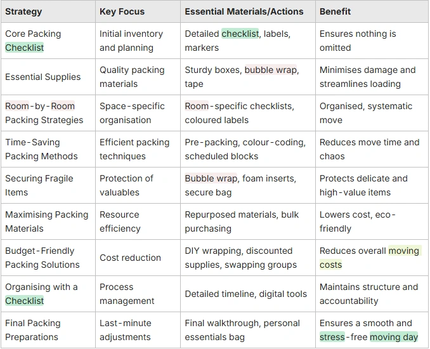This screenshot has height=349, width=430.
Task: Click the "Lowers cost, eco-friendly" benefit cell
Action: pos(357,221)
